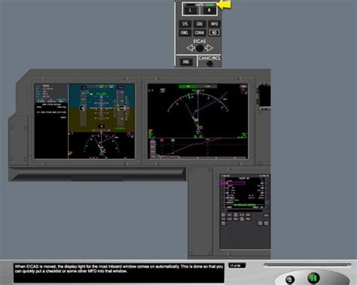This screenshot has width=357, height=285.
Task: Select the MFD L window button
Action: point(190,11)
